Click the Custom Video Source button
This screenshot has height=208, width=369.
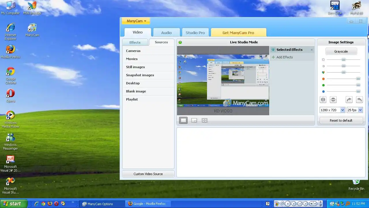pos(148,174)
